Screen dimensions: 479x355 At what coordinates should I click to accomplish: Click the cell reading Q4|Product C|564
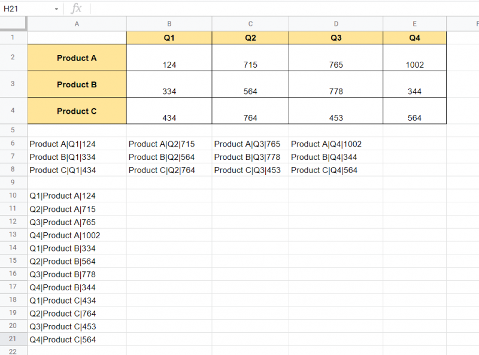[x=77, y=339]
